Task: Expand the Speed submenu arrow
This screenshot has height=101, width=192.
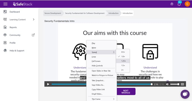Action: coord(114,52)
